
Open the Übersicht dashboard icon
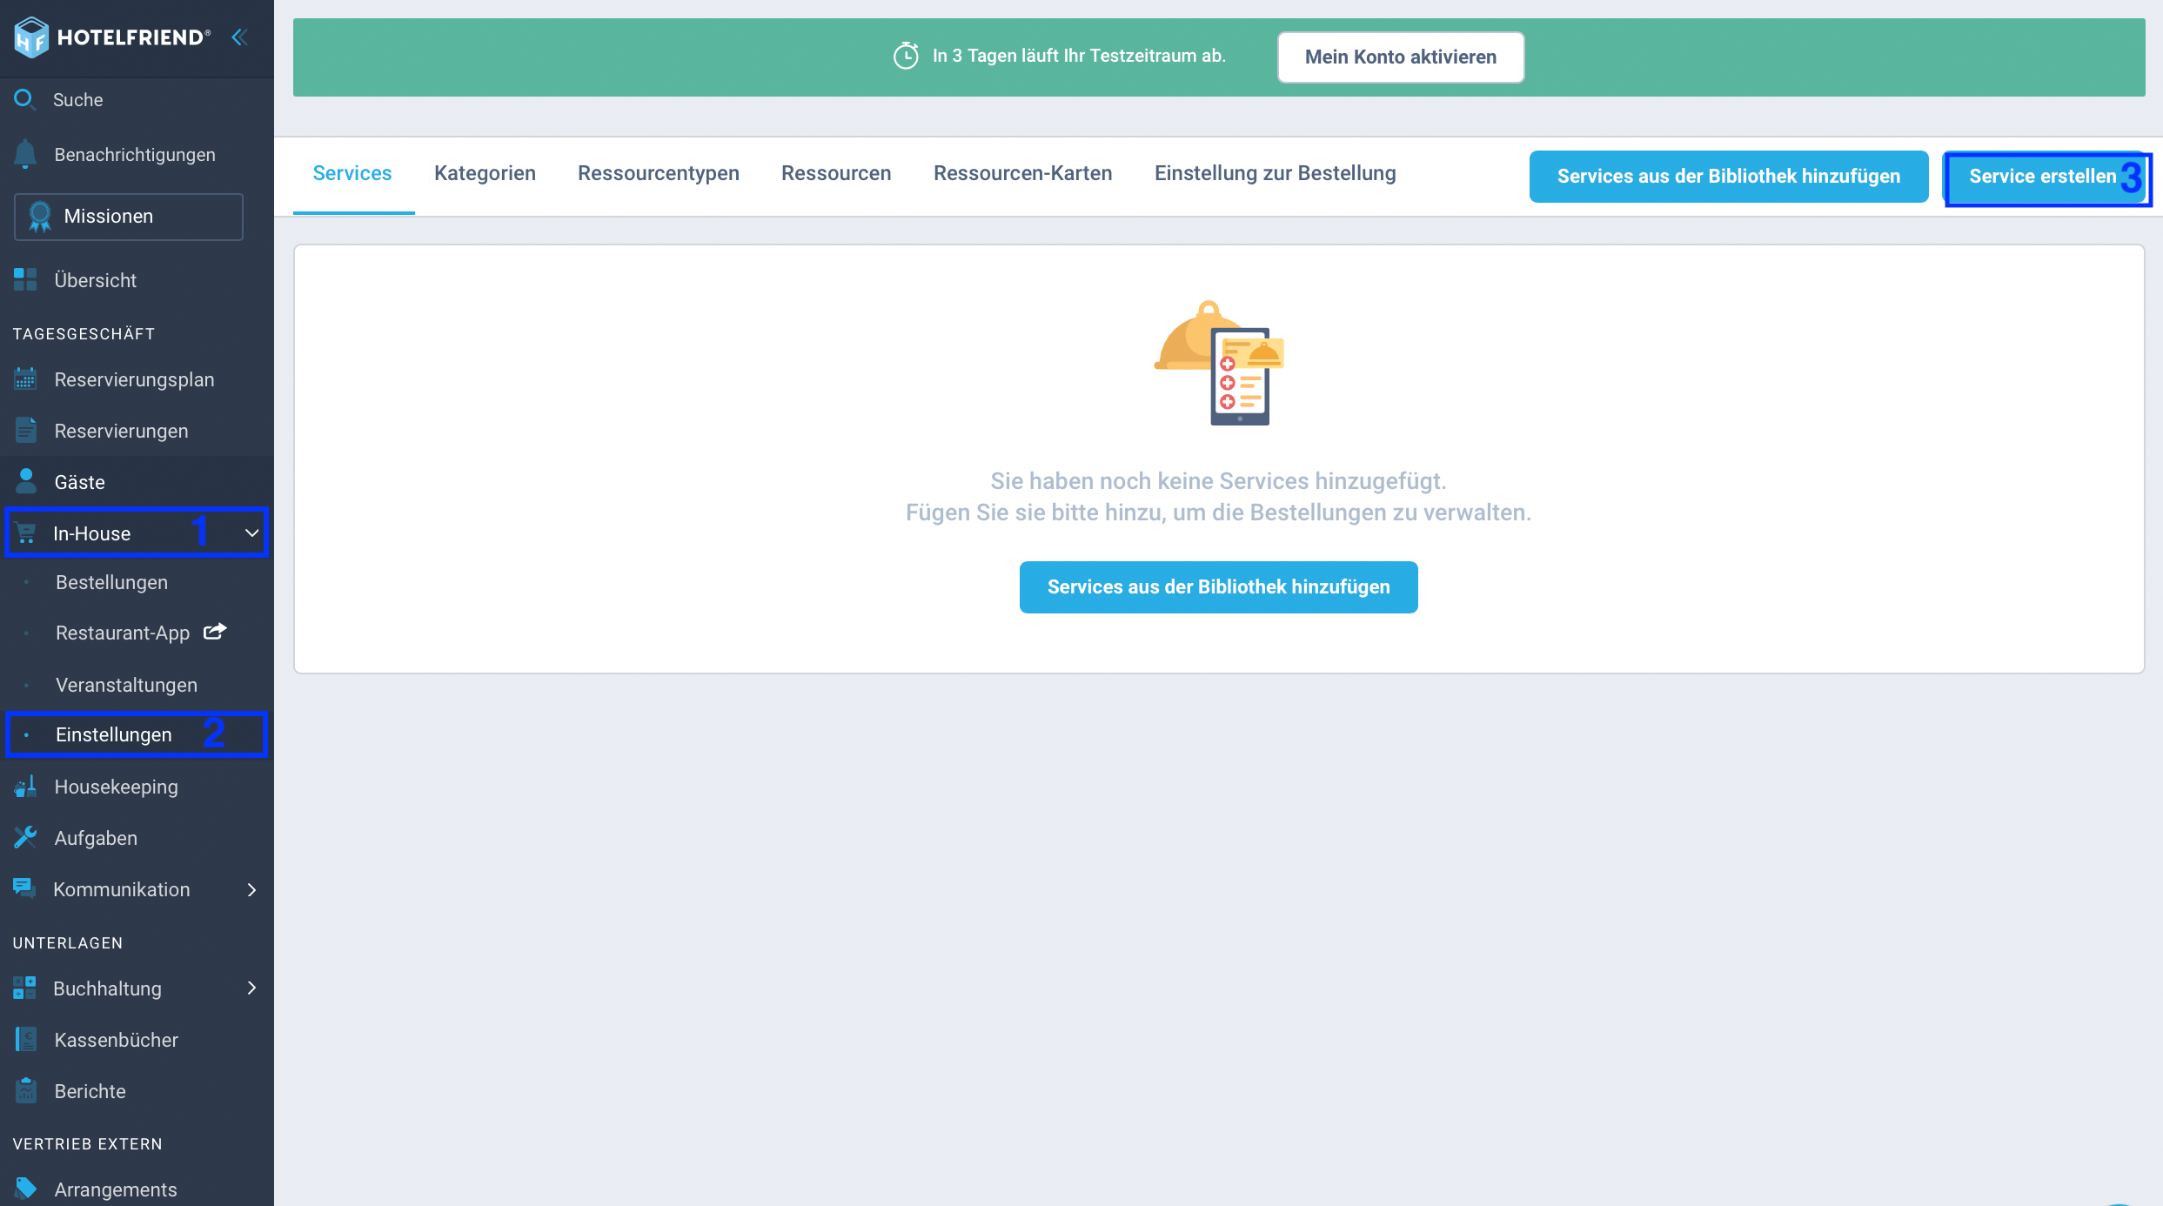click(x=25, y=279)
